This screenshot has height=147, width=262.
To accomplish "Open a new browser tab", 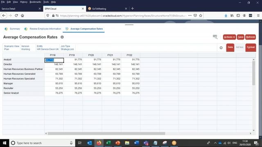I will pyautogui.click(x=133, y=9).
